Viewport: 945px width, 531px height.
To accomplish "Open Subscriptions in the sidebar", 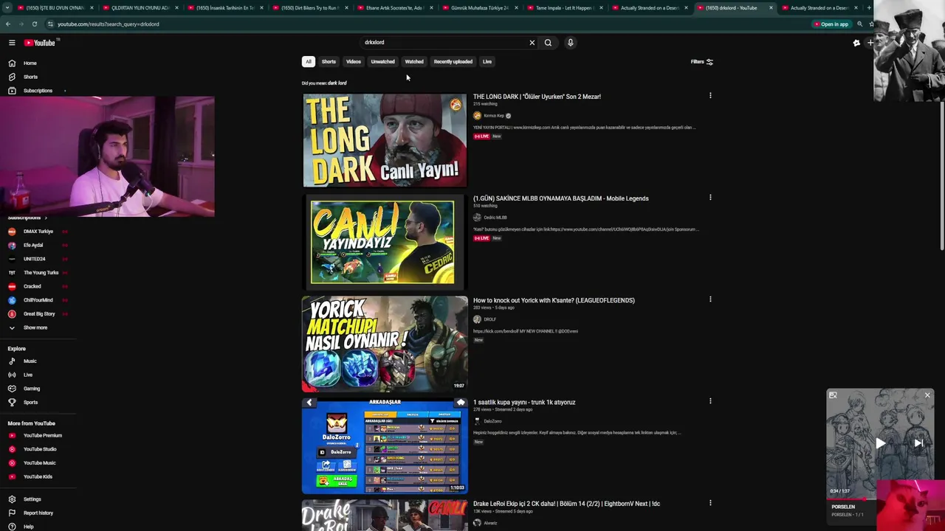I will (37, 91).
